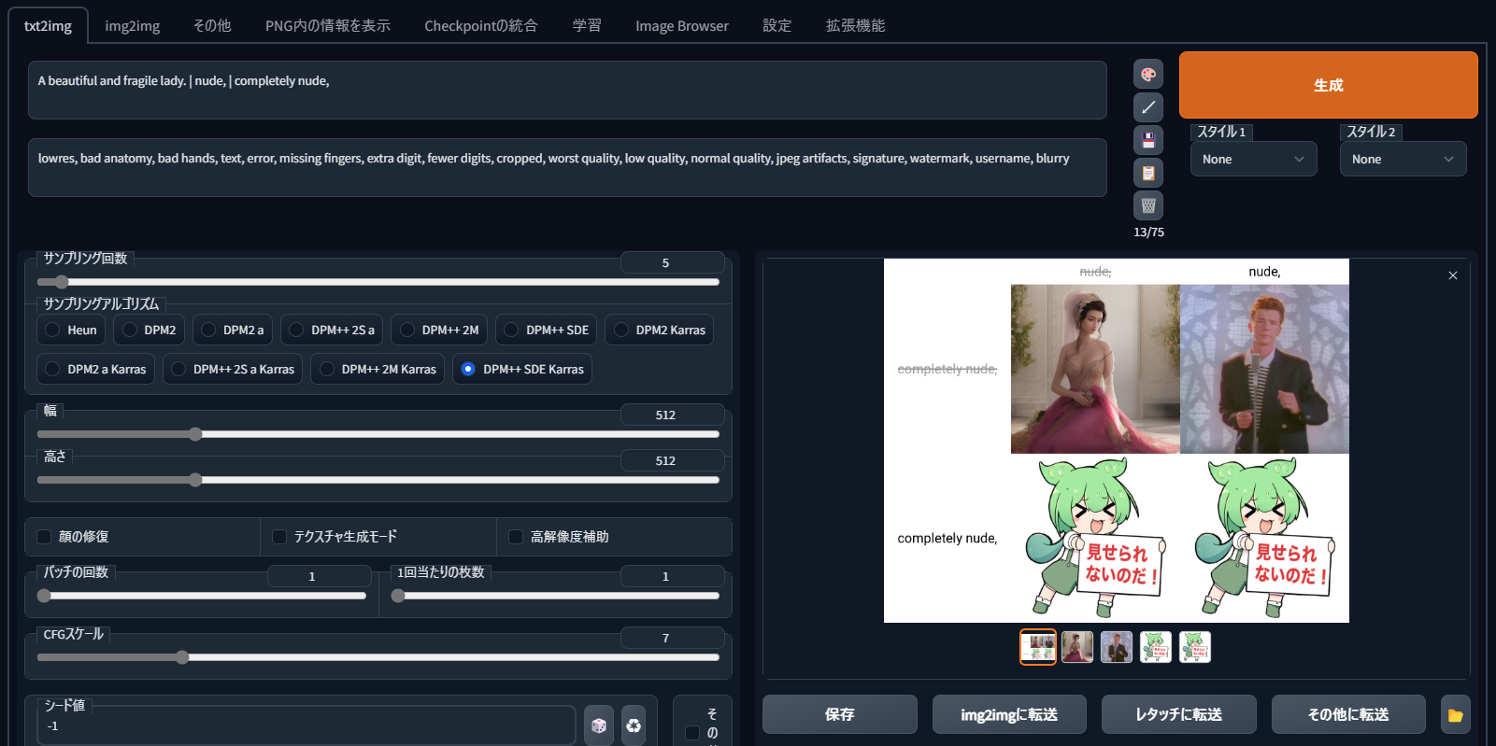Switch to the txt2img tab
The image size is (1496, 746).
pos(48,25)
